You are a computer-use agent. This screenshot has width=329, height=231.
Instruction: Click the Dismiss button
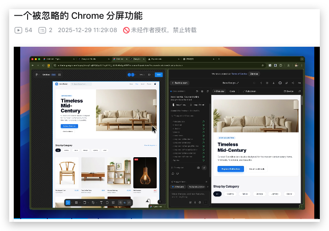[254, 74]
